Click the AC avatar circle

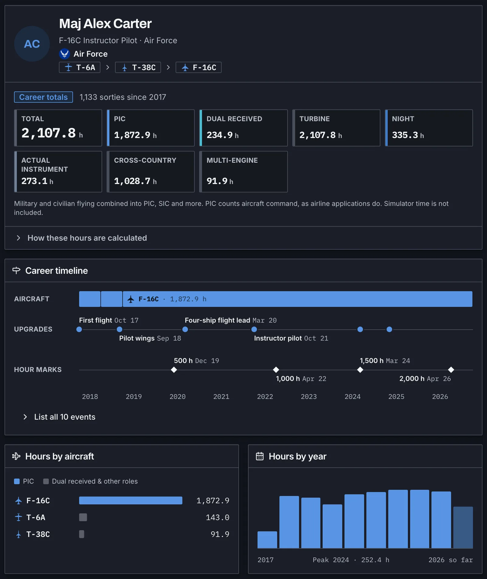(32, 44)
